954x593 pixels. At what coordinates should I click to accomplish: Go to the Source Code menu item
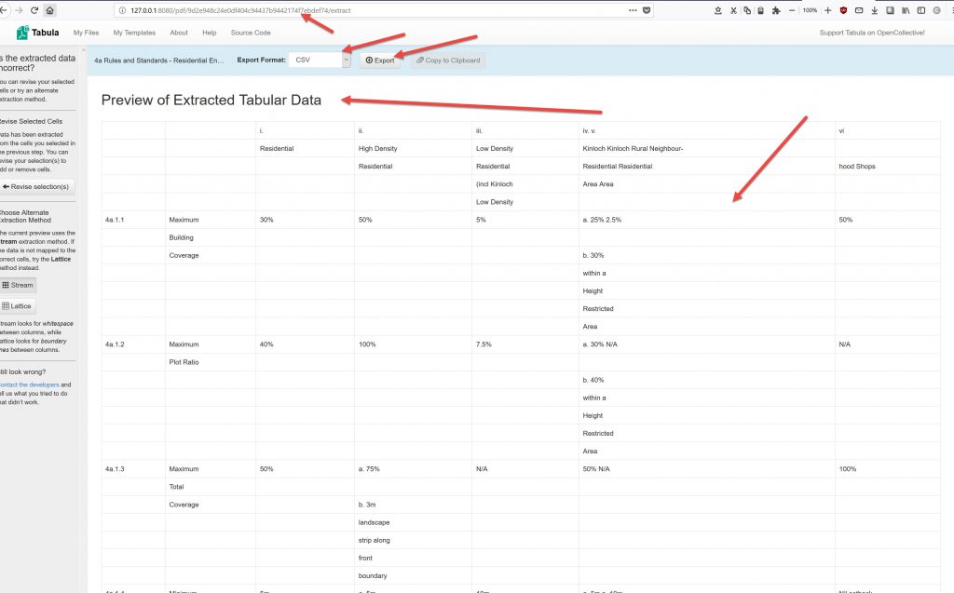point(251,33)
